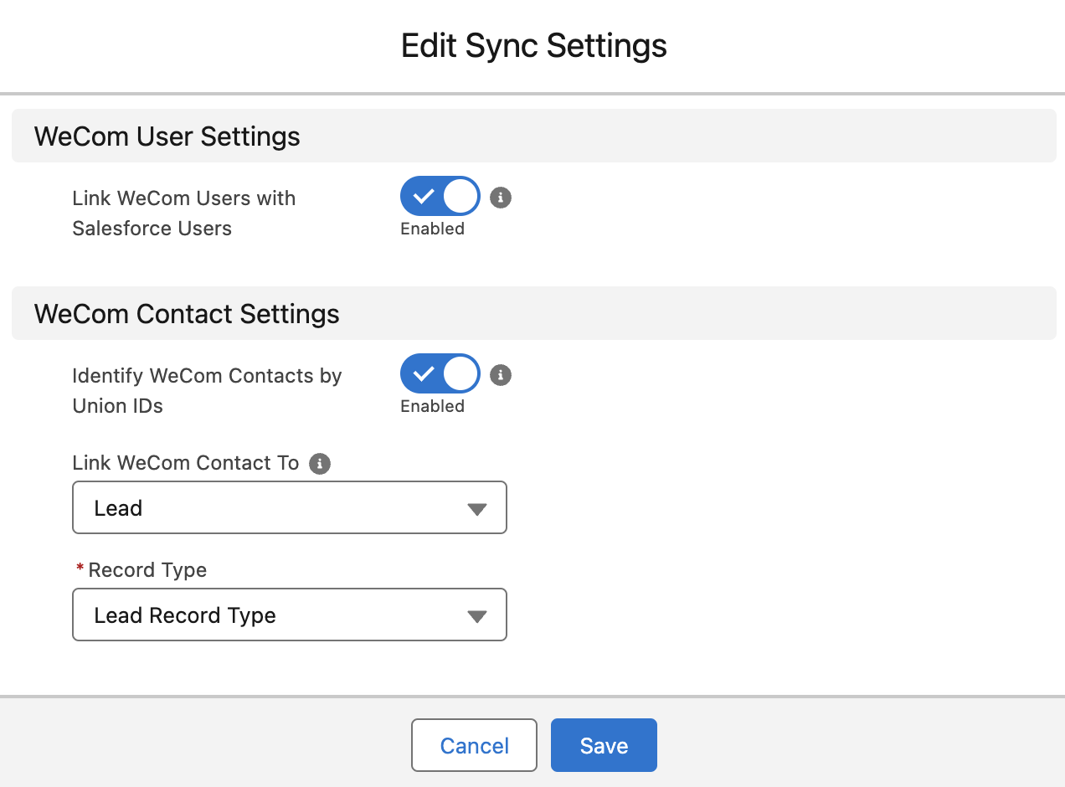Click Enabled text under Union IDs toggle
The image size is (1065, 787).
coord(432,406)
